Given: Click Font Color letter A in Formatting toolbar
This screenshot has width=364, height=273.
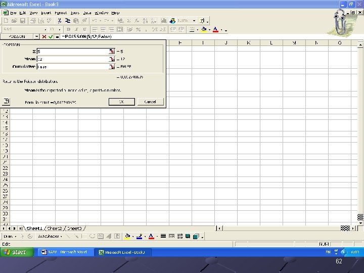Looking at the screenshot, I should (x=216, y=29).
